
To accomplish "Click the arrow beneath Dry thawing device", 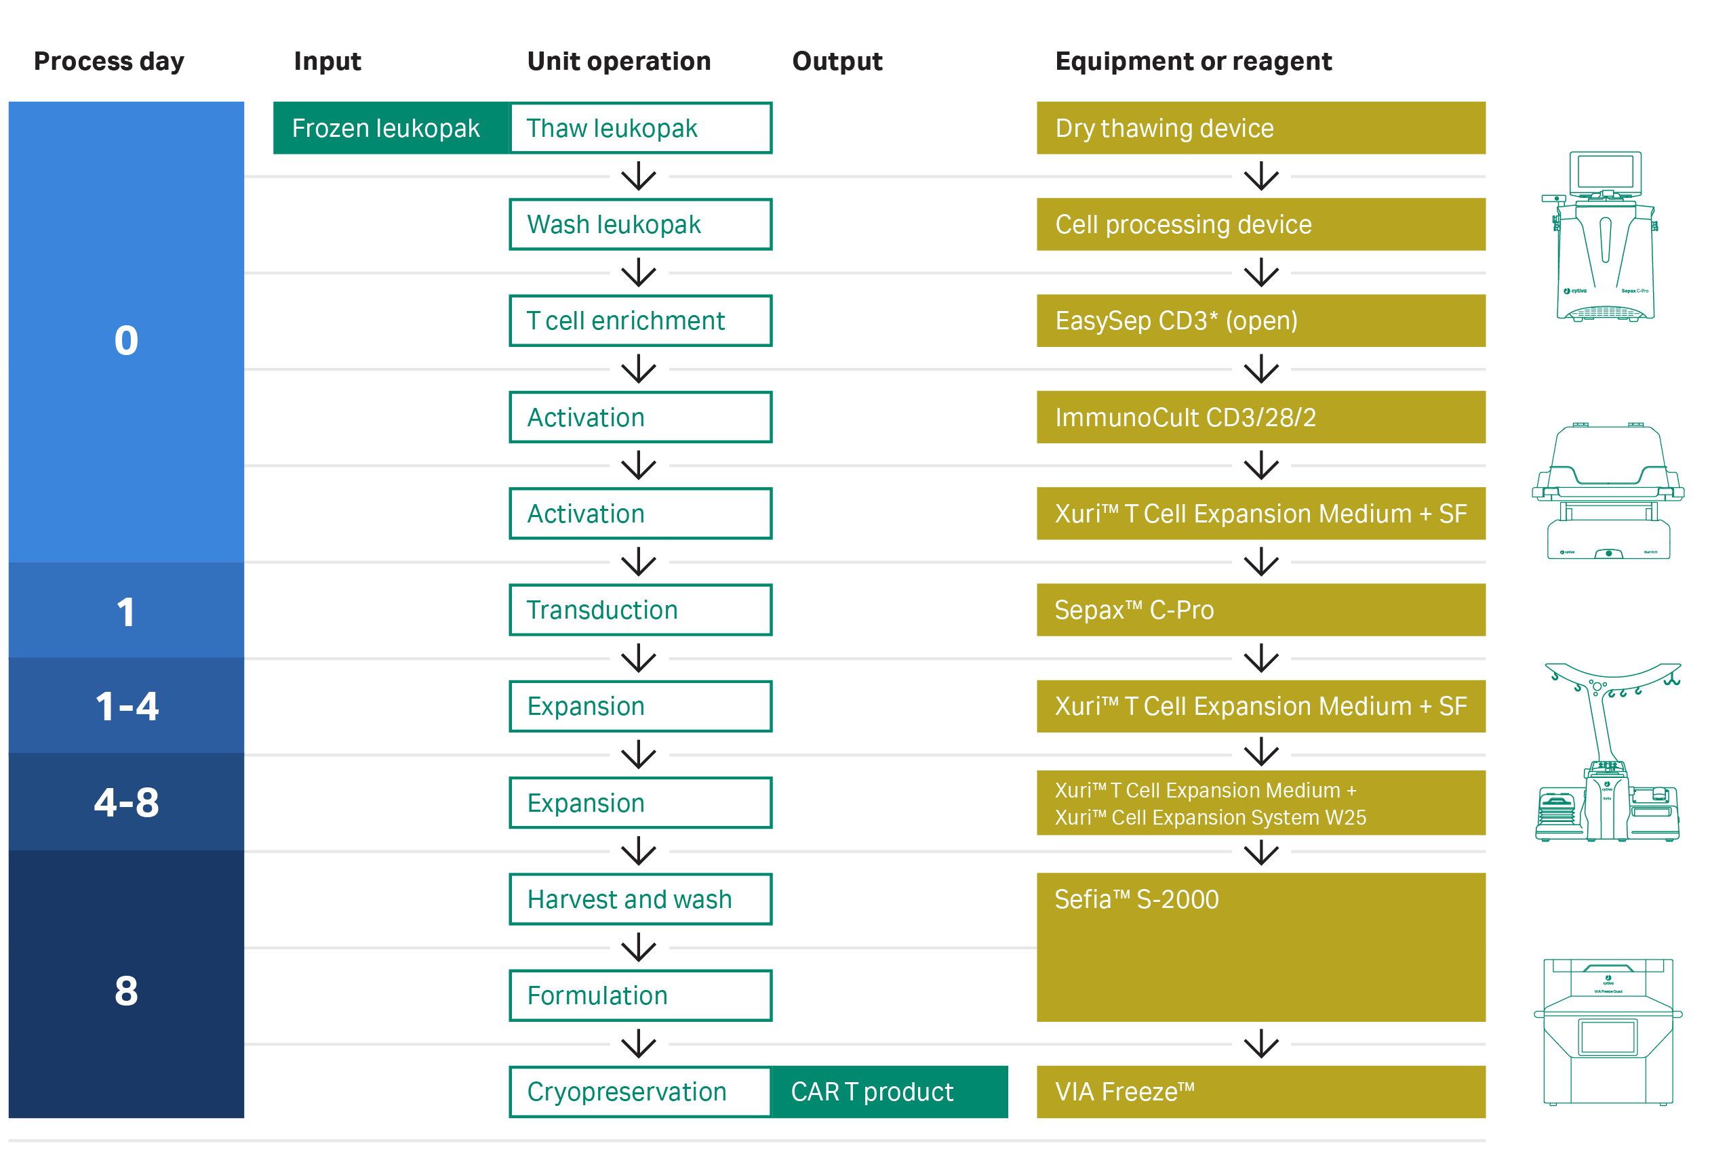I will click(x=1261, y=177).
